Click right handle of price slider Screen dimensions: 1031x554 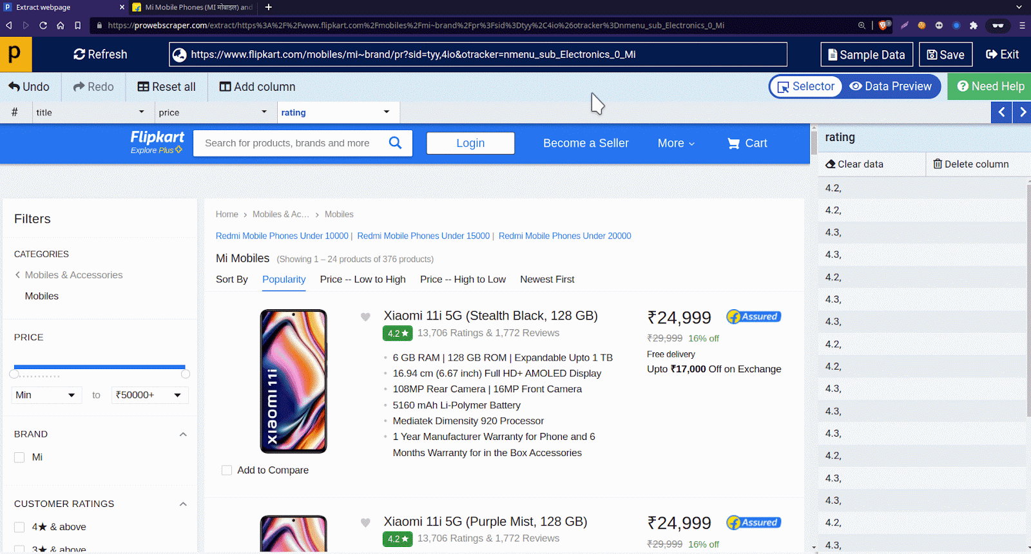point(186,374)
